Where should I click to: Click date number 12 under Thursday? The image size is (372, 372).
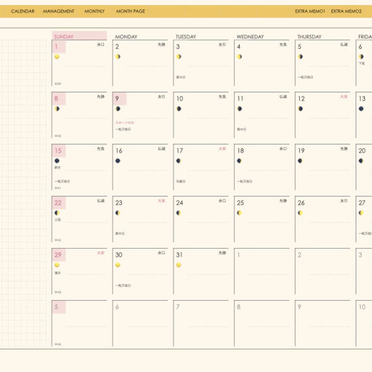coord(301,98)
